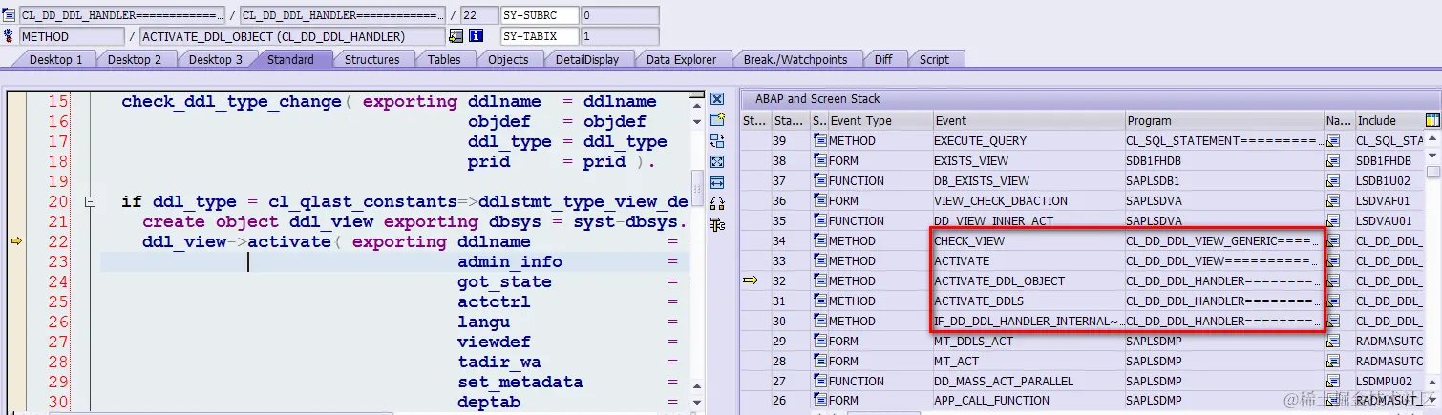Select the APP_CALL_FUNCTION event cell
The image size is (1442, 415).
(1028, 402)
